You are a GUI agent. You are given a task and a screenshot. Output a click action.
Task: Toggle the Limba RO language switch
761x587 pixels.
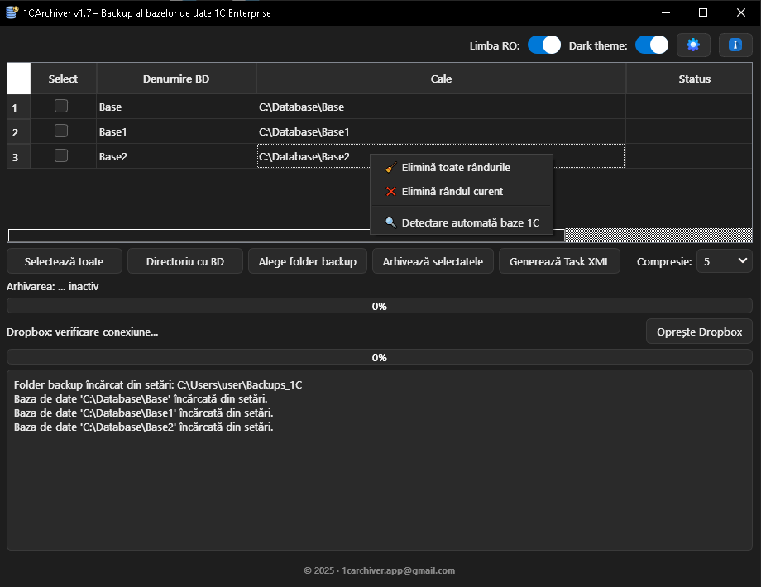tap(543, 45)
